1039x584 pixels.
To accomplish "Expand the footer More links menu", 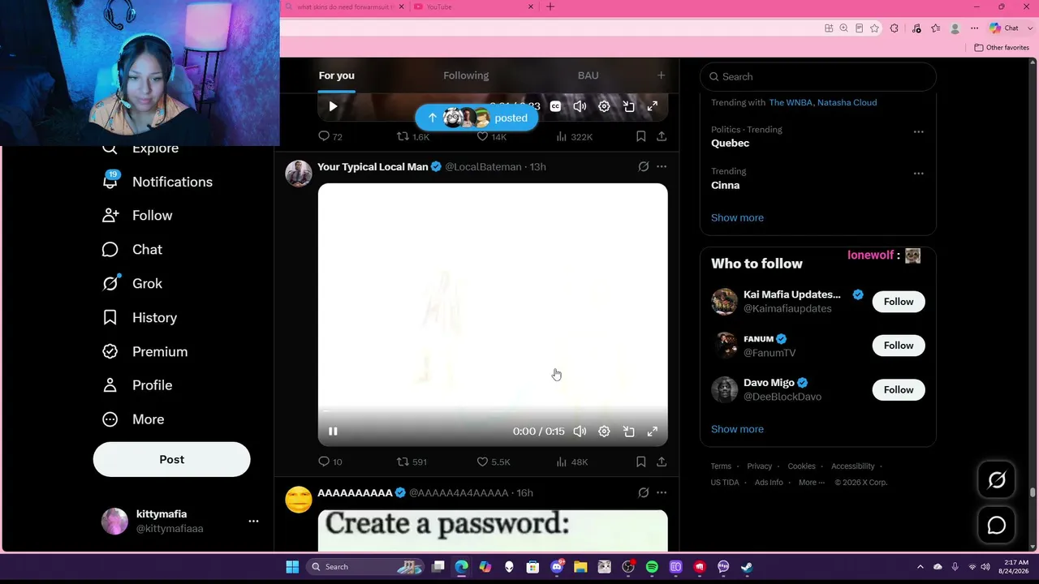I will pyautogui.click(x=811, y=483).
